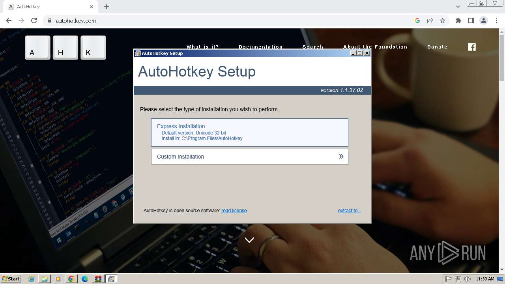View site security lock info
The height and width of the screenshot is (284, 505).
pos(49,21)
